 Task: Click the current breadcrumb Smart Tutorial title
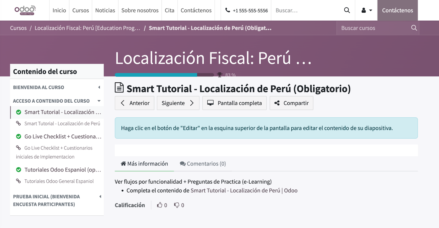210,28
